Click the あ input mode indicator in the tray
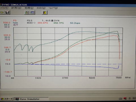The image size is (136, 102). click(130, 99)
